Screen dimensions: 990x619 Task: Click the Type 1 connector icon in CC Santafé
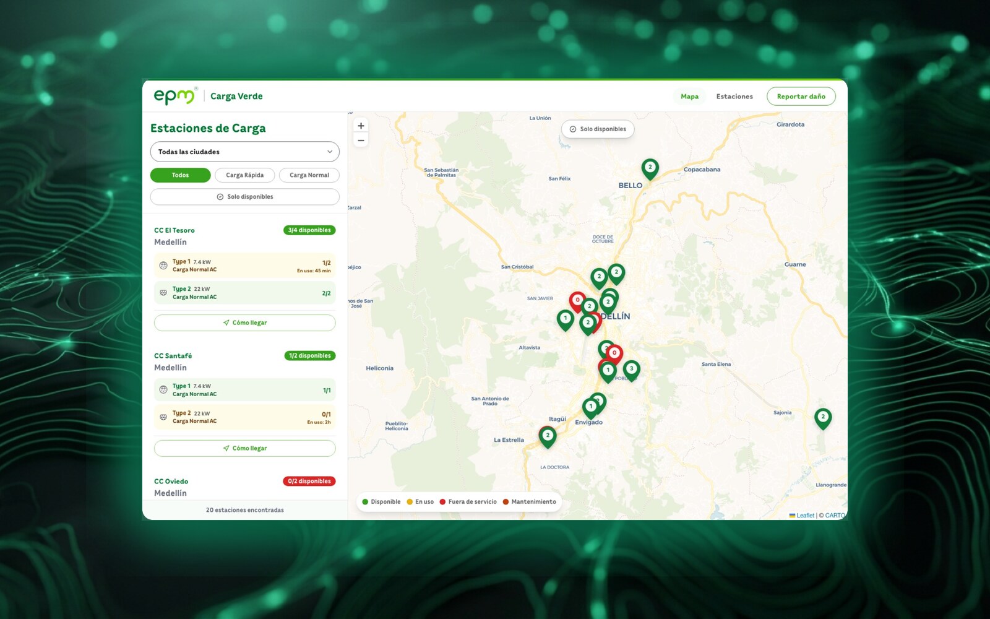pos(163,390)
